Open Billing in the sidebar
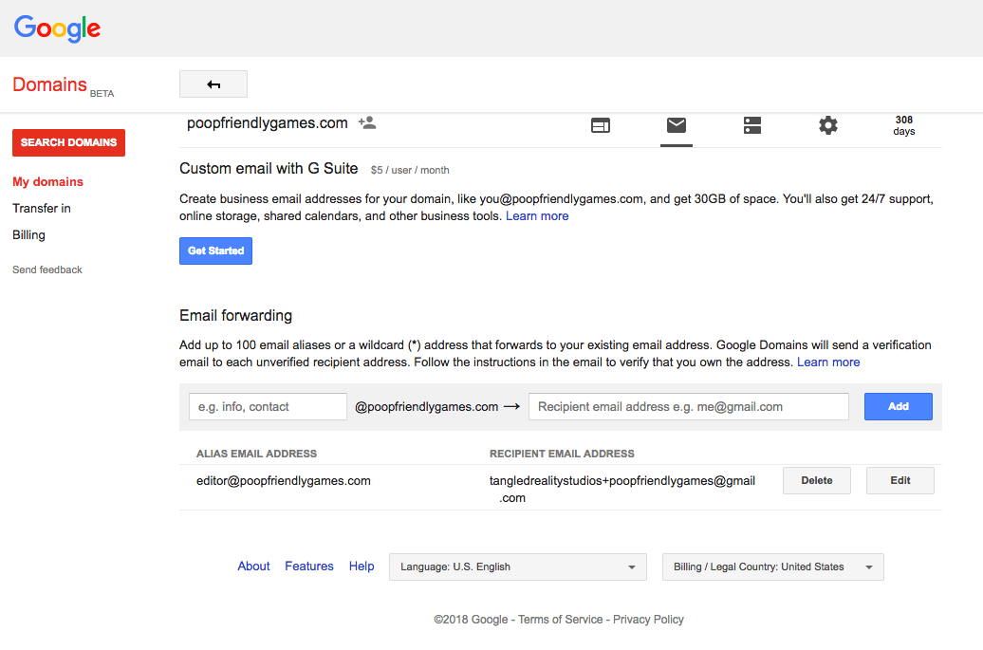The width and height of the screenshot is (983, 650). pyautogui.click(x=28, y=235)
